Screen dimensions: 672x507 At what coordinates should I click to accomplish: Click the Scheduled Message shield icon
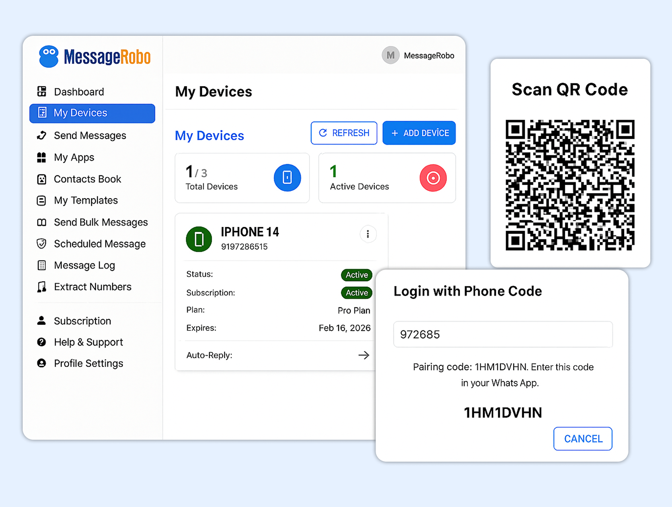41,244
